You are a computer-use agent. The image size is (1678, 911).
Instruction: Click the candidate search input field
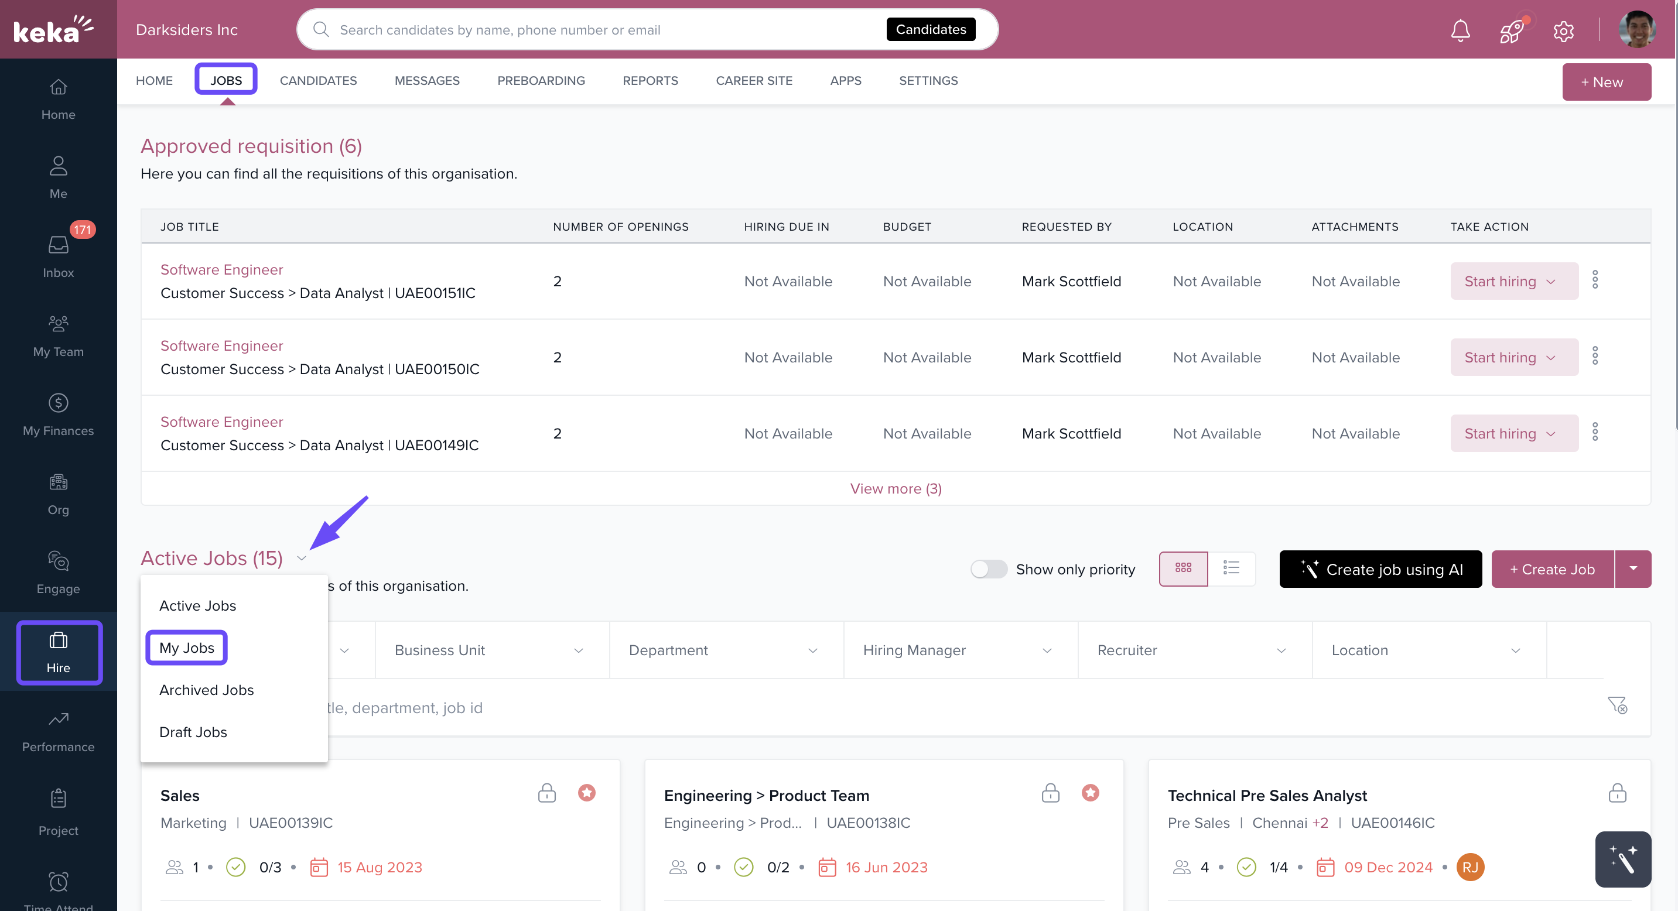click(x=606, y=30)
